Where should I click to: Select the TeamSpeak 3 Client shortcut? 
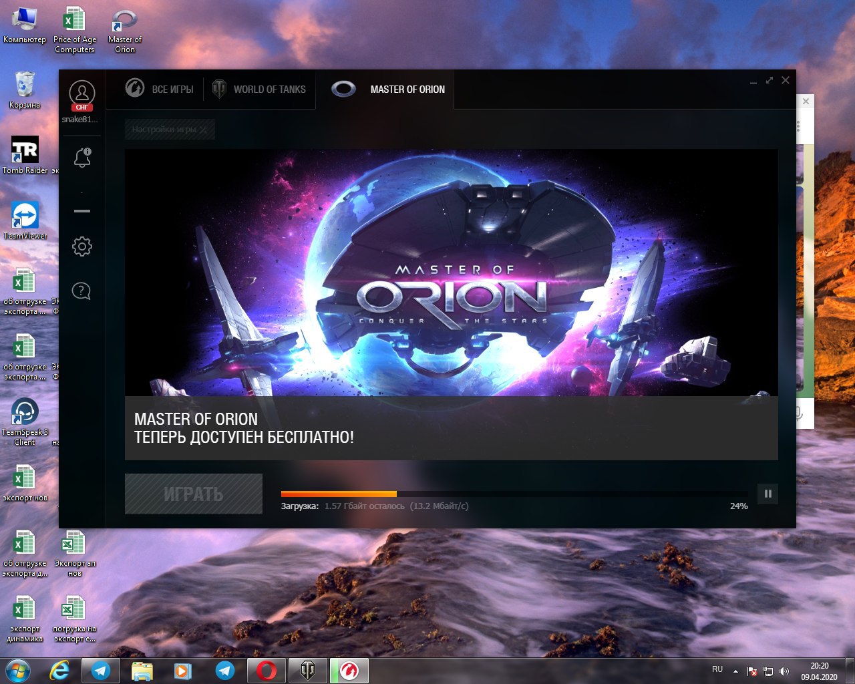(25, 422)
